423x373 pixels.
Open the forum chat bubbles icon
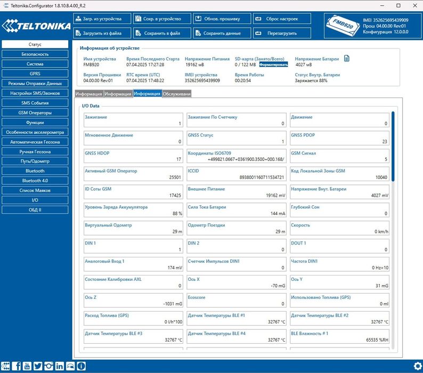tap(70, 366)
